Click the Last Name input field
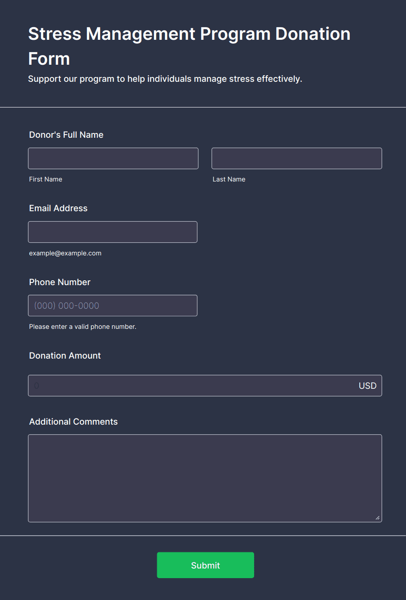Image resolution: width=406 pixels, height=600 pixels. pos(296,158)
